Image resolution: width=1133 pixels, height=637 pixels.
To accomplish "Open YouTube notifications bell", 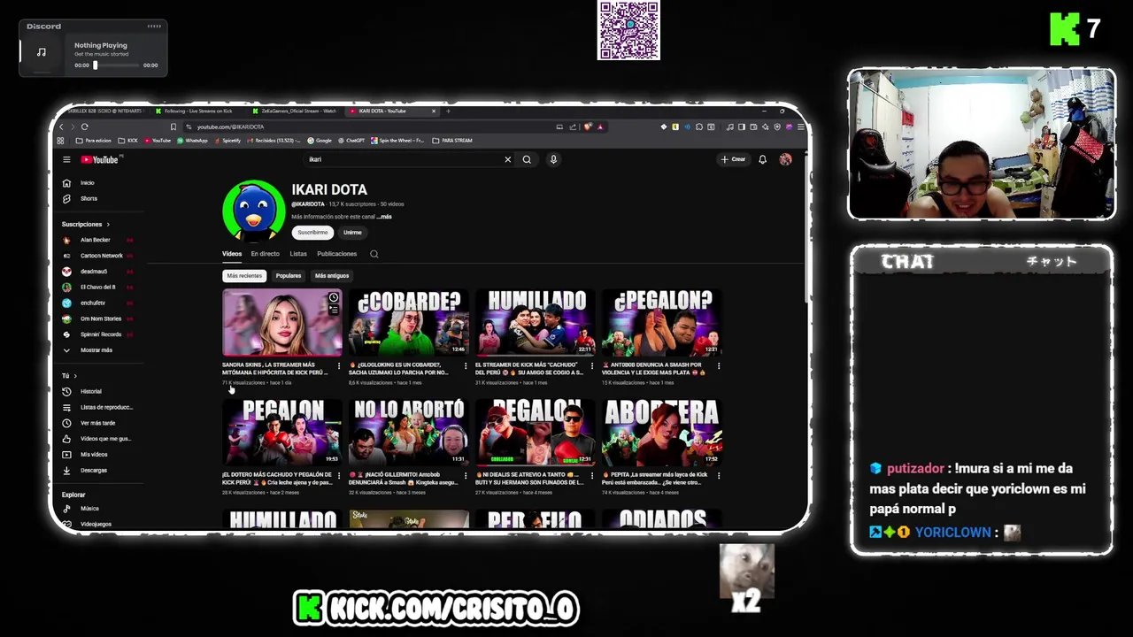I will click(762, 159).
